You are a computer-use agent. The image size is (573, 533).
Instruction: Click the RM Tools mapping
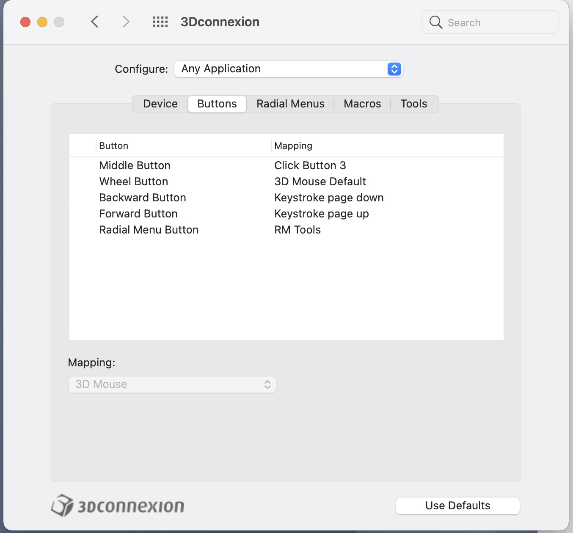pyautogui.click(x=298, y=230)
